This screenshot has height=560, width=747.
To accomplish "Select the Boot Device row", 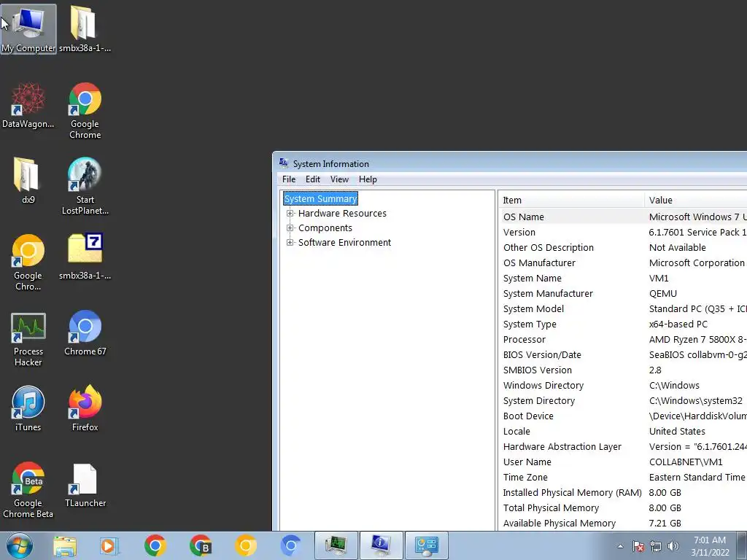I will click(x=623, y=416).
